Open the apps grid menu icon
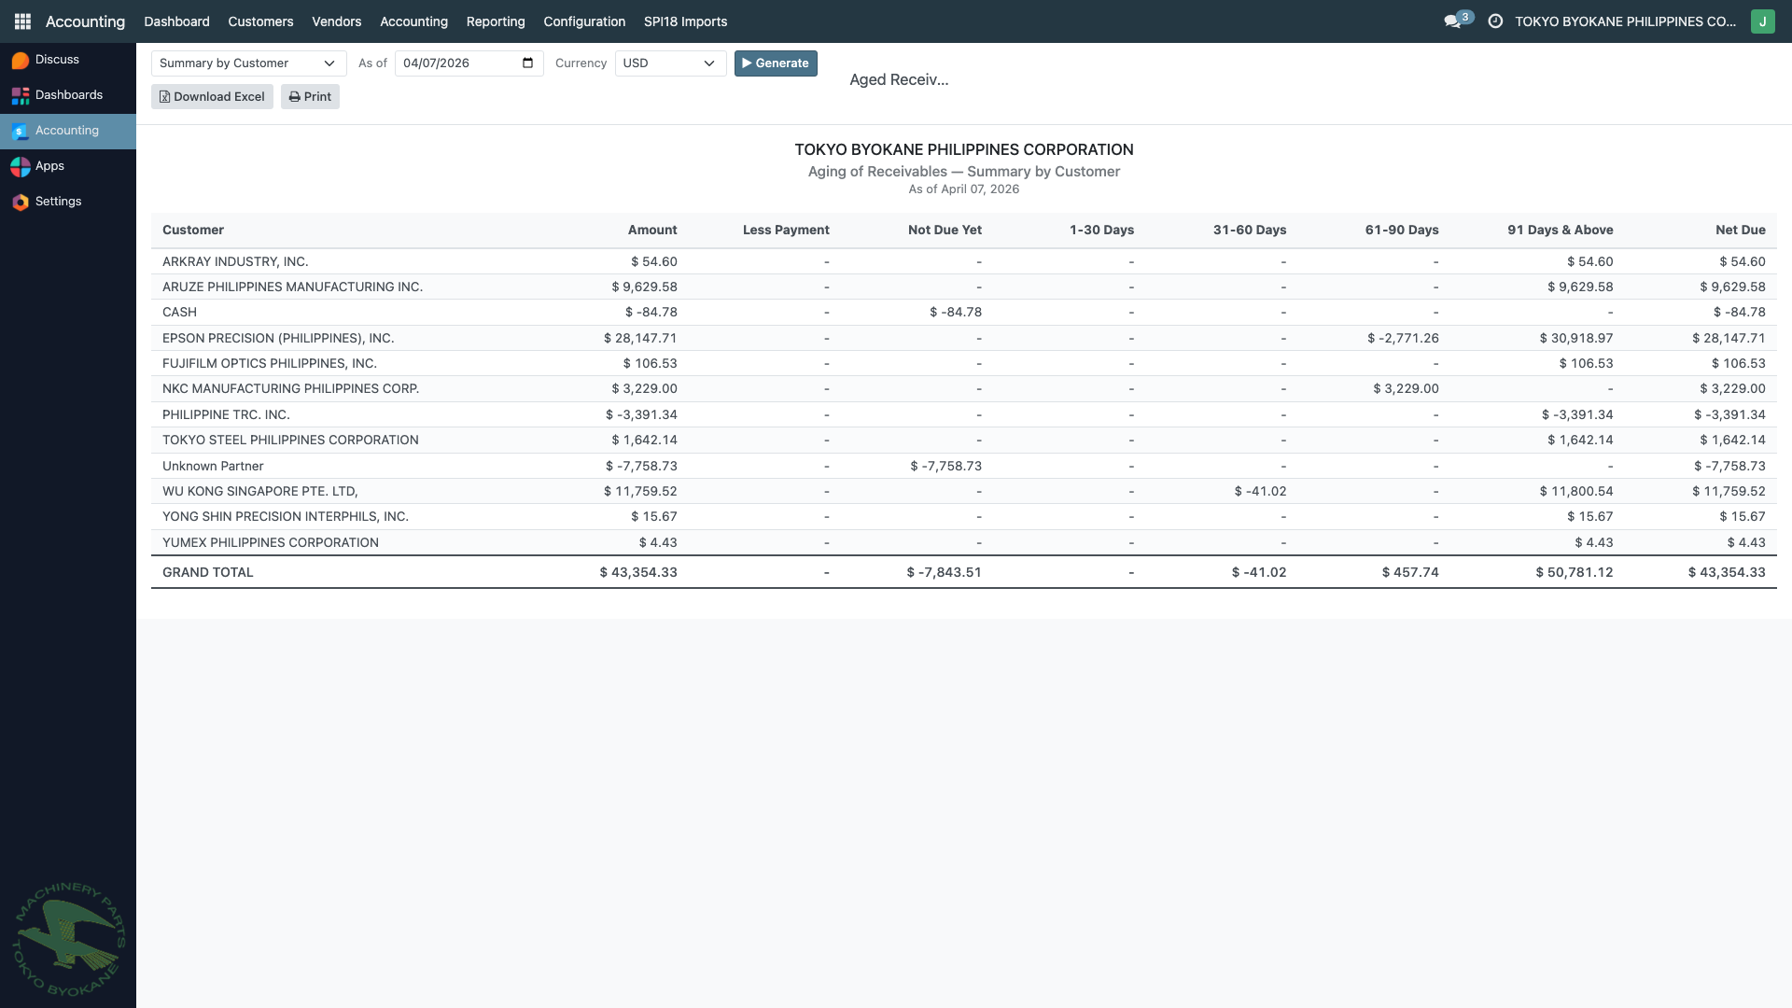 pos(22,21)
